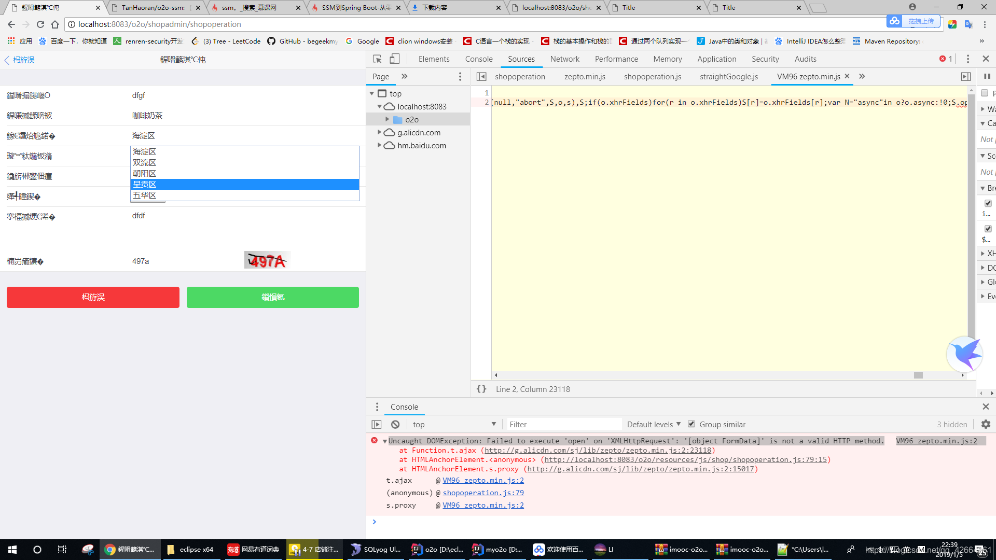Collapse the top frame tree node

click(372, 93)
